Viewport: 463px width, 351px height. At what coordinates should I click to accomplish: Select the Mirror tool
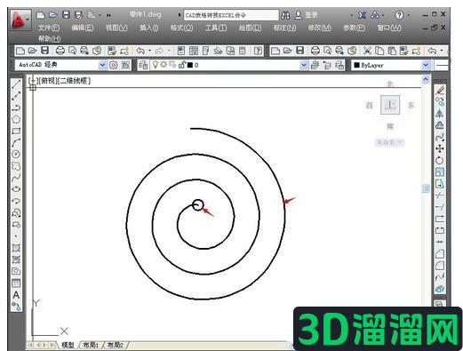pyautogui.click(x=440, y=114)
